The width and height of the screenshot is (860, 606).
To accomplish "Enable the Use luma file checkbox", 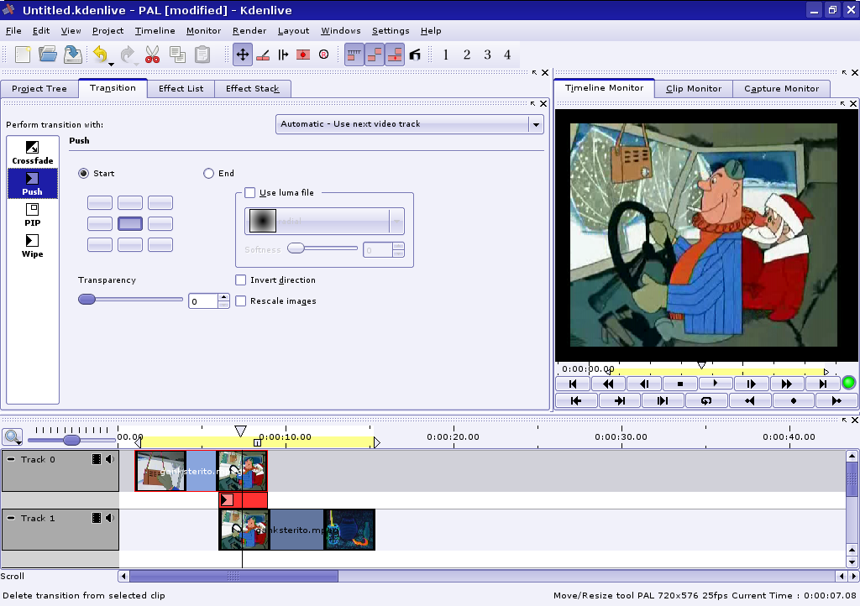I will coord(249,192).
